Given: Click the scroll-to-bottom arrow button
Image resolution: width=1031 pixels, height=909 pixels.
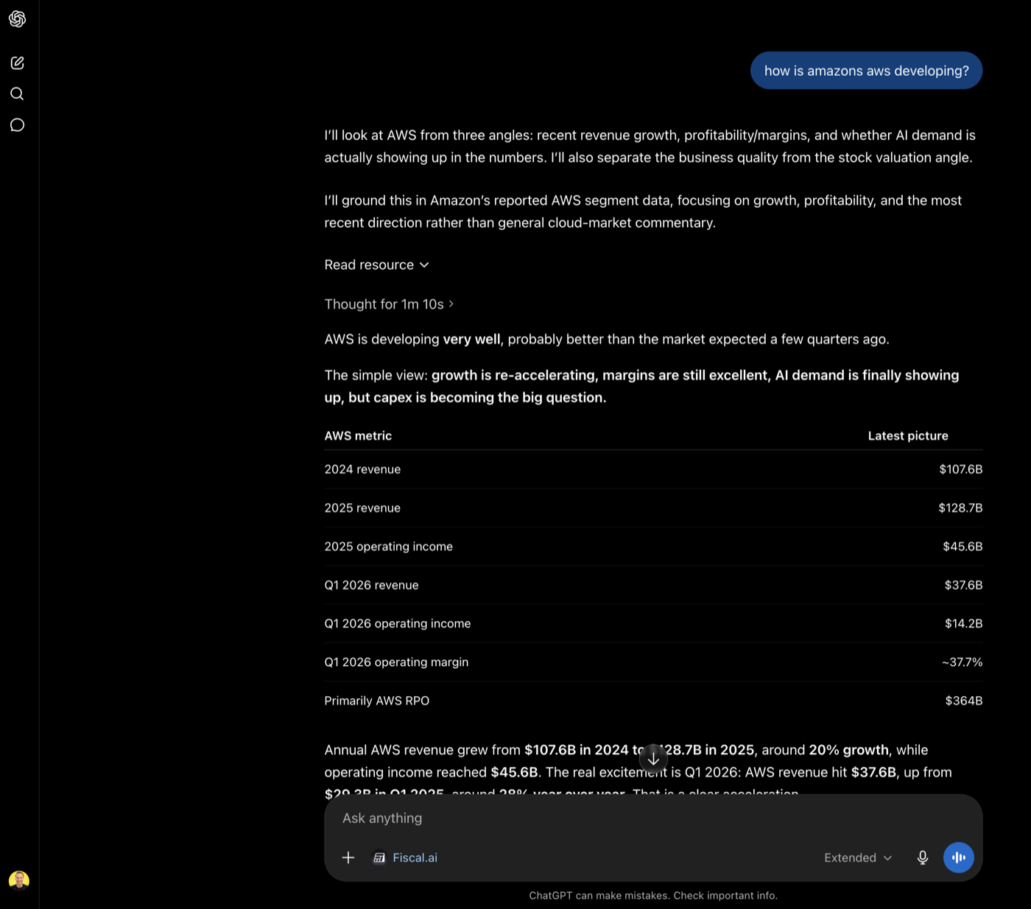Looking at the screenshot, I should pyautogui.click(x=653, y=758).
